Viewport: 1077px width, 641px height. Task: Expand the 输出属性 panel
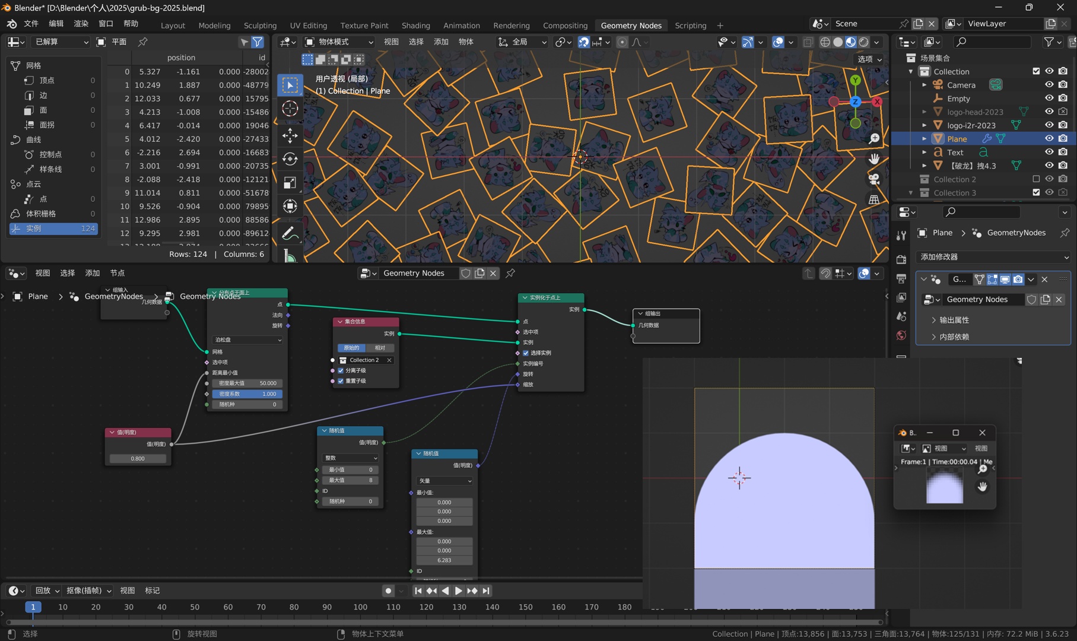click(954, 320)
